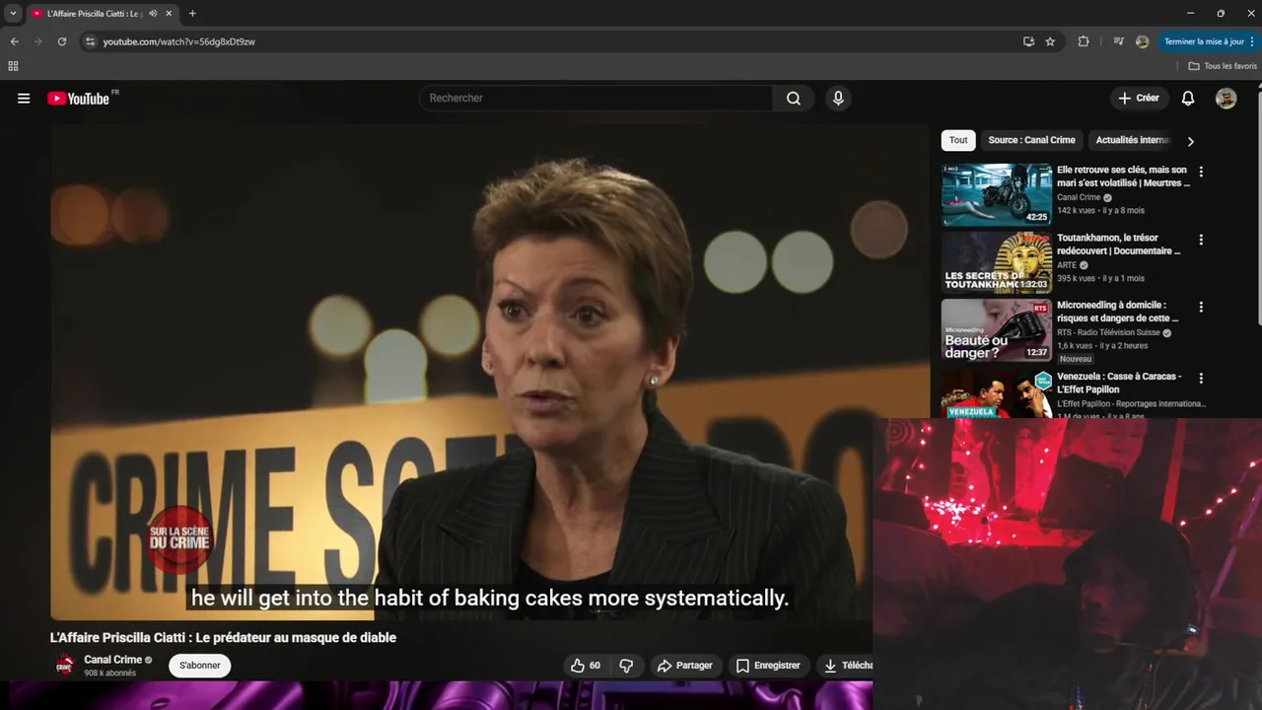View site information icon in address bar
Viewport: 1262px width, 710px height.
(x=90, y=41)
